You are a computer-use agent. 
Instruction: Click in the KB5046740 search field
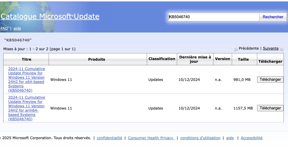(214, 17)
